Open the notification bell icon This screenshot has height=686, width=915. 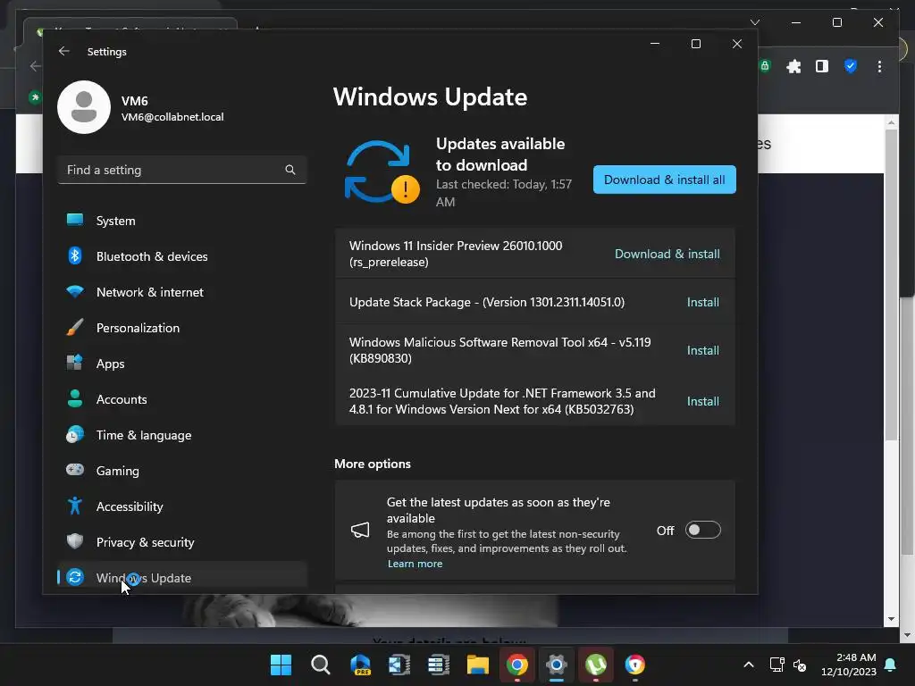coord(891,665)
